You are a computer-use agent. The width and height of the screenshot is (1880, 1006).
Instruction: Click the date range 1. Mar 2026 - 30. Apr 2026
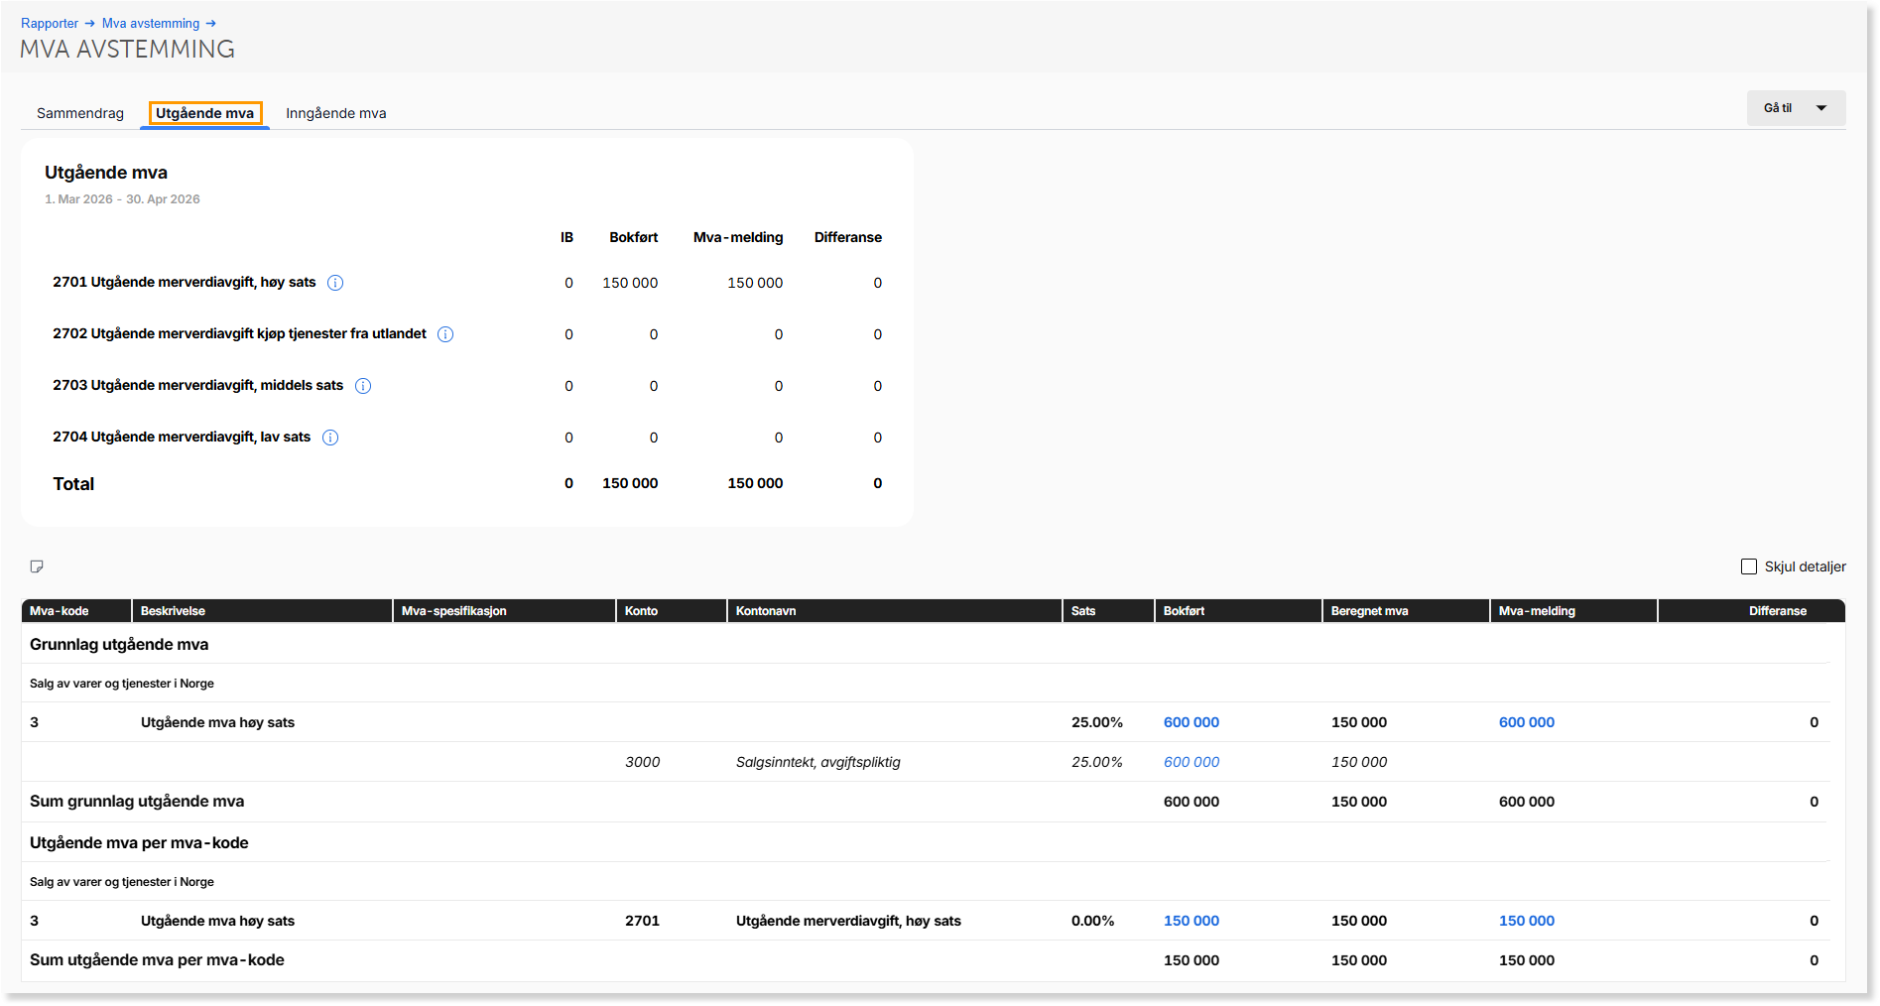(122, 199)
